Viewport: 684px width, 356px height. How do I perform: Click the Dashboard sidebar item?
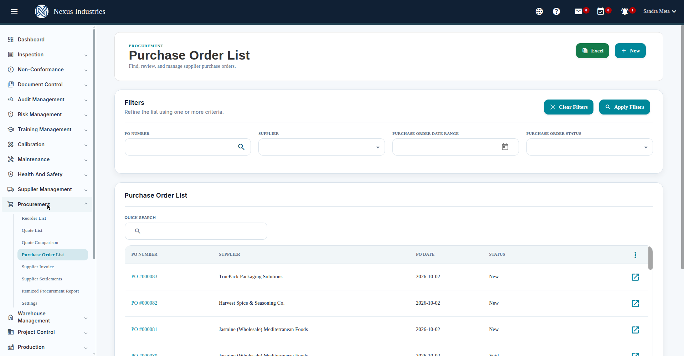(x=47, y=40)
